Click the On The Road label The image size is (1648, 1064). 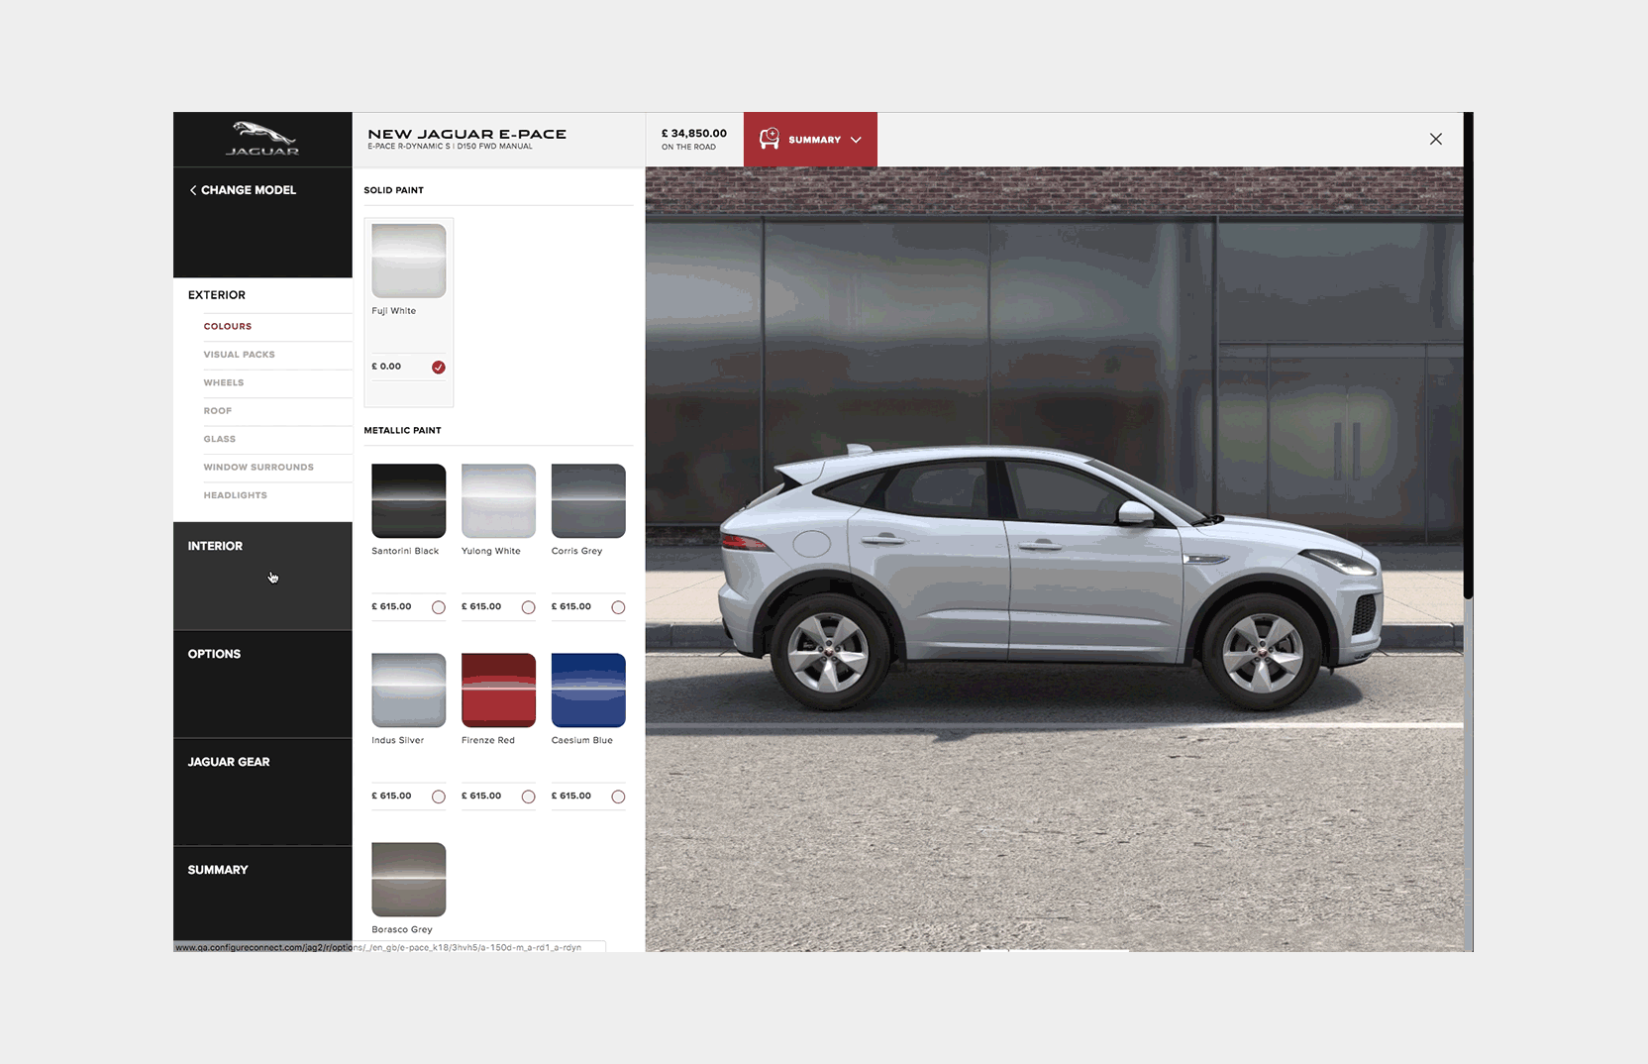coord(688,148)
